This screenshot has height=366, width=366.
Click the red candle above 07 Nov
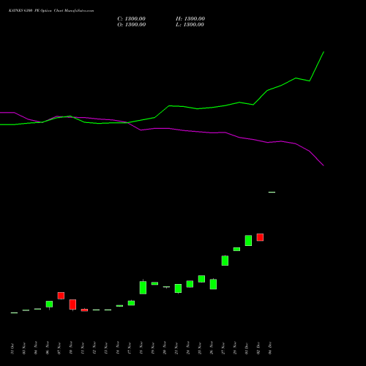pos(61,296)
